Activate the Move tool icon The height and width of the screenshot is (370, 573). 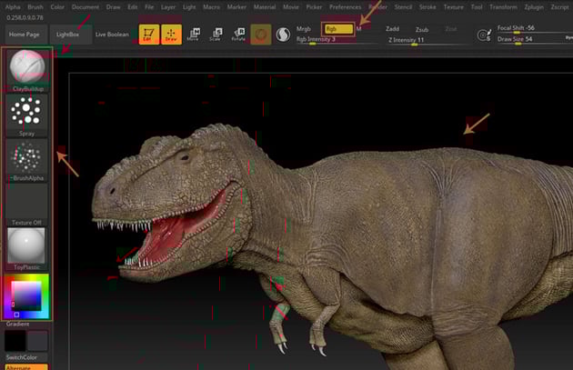click(x=193, y=34)
